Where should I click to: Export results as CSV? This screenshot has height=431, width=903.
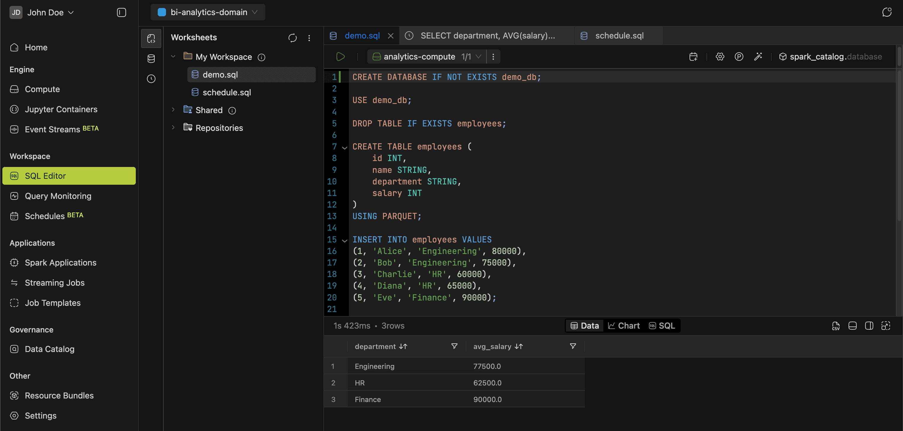pos(836,326)
